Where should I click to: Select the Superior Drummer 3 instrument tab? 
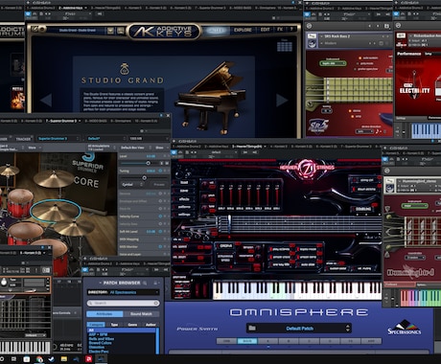(61, 121)
